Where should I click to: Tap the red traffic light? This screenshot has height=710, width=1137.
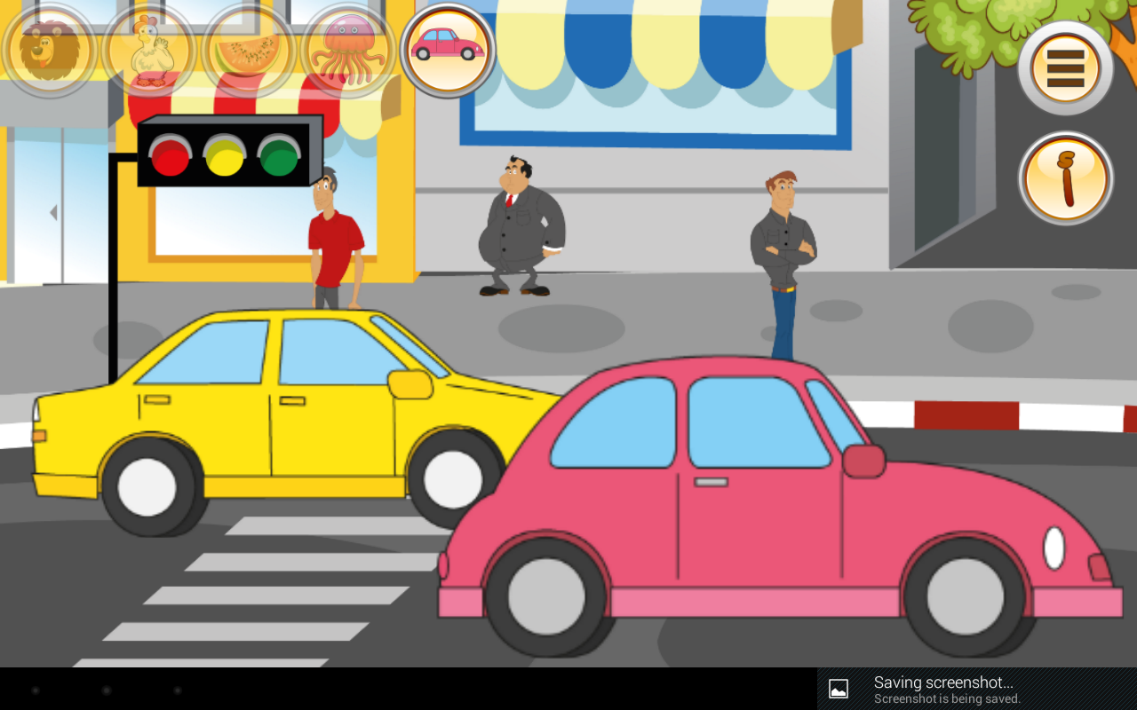(x=170, y=156)
